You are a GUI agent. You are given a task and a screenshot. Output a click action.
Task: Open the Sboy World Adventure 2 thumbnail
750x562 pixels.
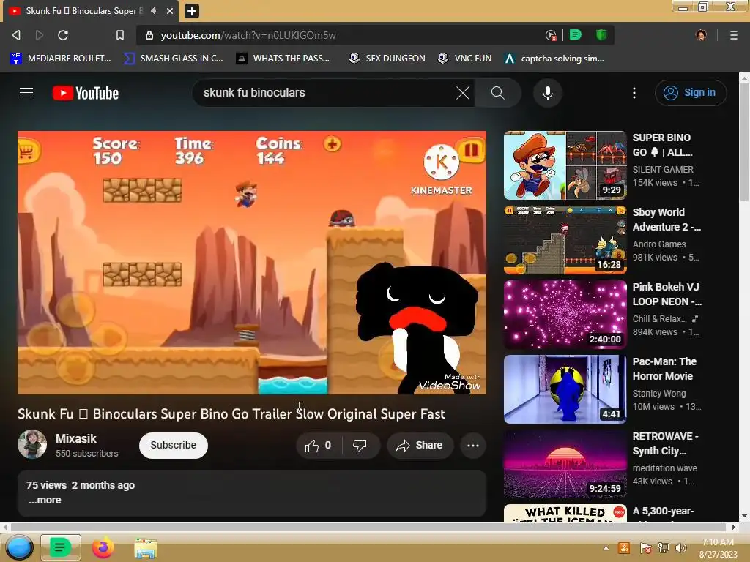565,240
